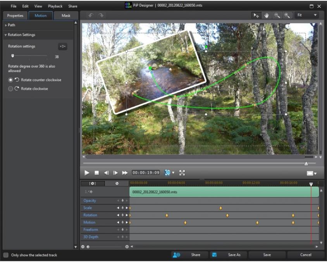Open the View menu
327x262 pixels.
coord(38,6)
